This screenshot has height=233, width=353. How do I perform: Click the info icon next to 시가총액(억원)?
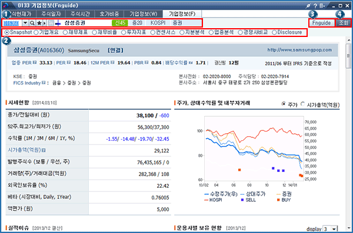44,150
